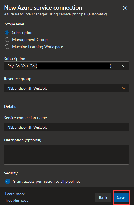
Task: Click the Details section heading
Action: [10, 107]
